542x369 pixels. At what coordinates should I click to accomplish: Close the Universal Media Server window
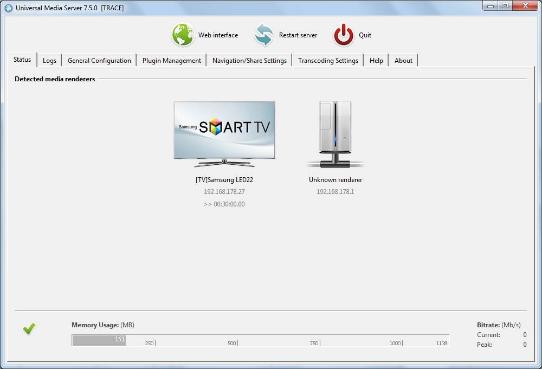pos(525,5)
